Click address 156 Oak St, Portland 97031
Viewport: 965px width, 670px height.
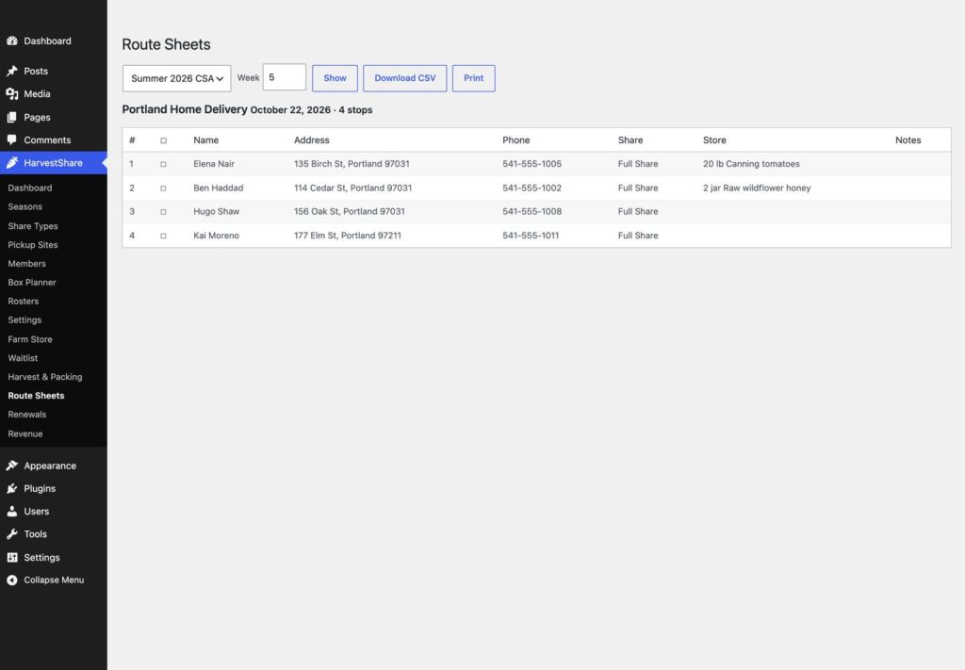(x=349, y=211)
